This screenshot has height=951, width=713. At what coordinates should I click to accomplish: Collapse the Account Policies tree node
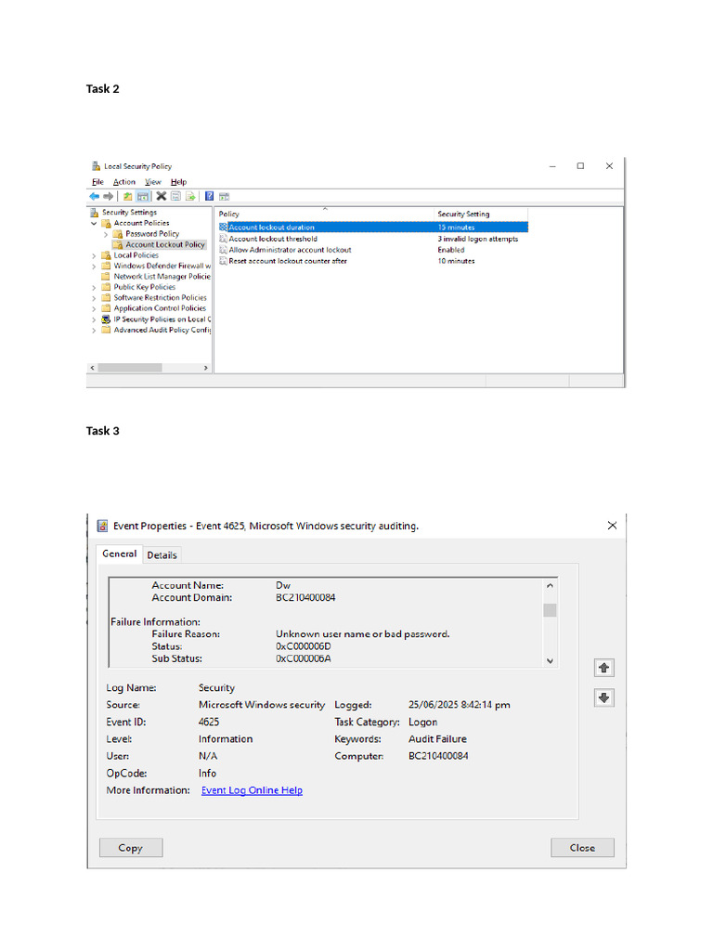point(94,223)
